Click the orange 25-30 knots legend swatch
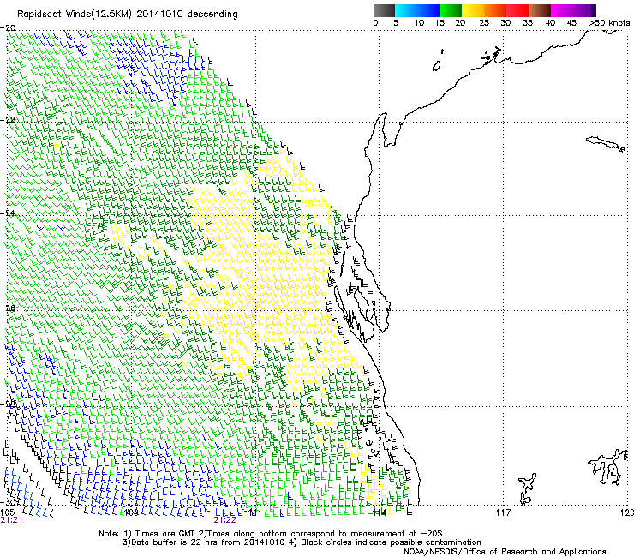Viewport: 634px width, 557px height. tap(495, 10)
